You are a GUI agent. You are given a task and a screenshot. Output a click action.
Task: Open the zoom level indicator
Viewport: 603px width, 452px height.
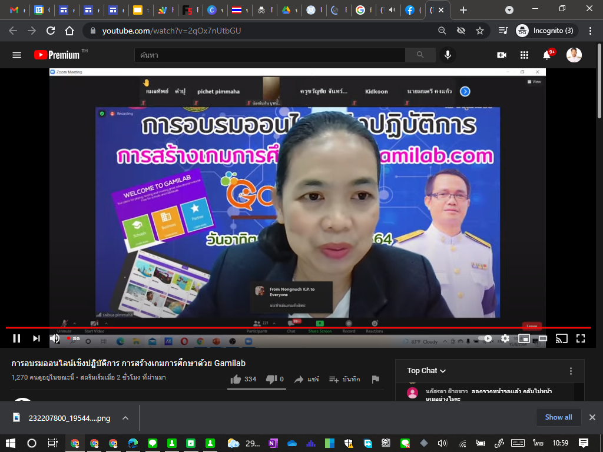[442, 31]
